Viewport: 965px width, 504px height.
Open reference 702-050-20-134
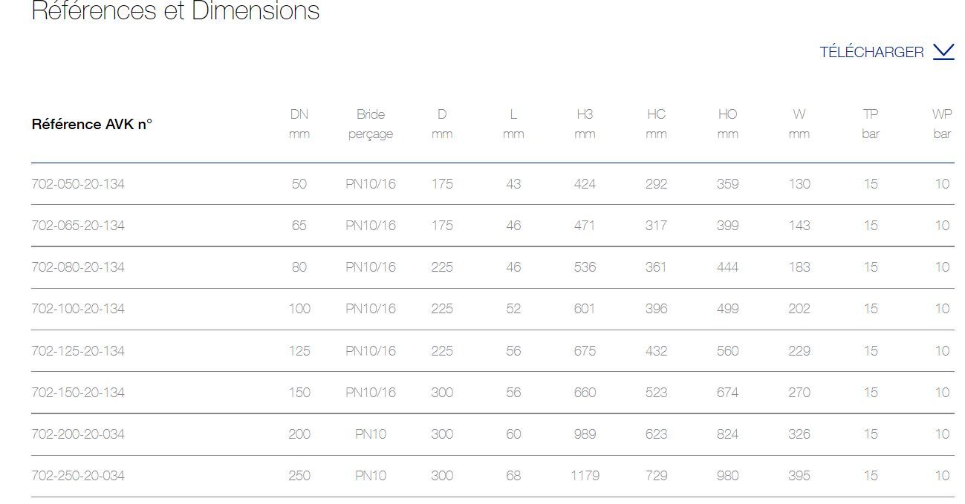(78, 184)
